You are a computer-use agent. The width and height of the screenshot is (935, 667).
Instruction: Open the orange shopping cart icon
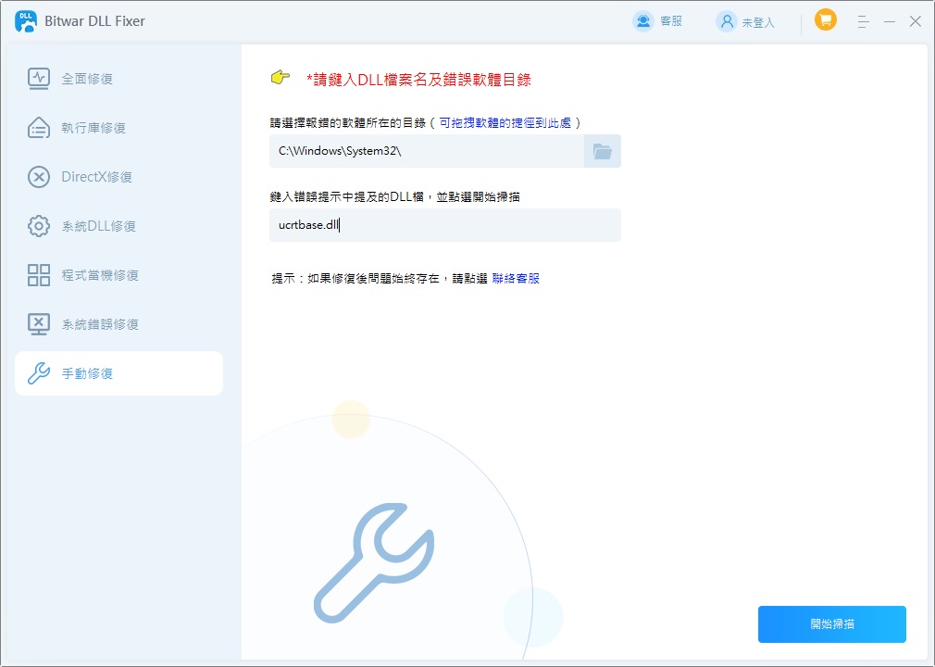click(825, 19)
